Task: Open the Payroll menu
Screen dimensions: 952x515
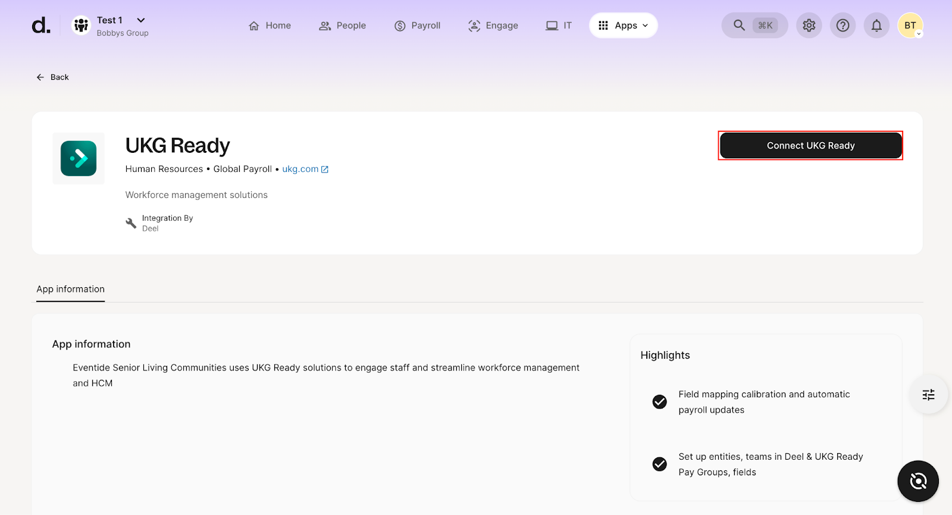Action: pyautogui.click(x=417, y=26)
